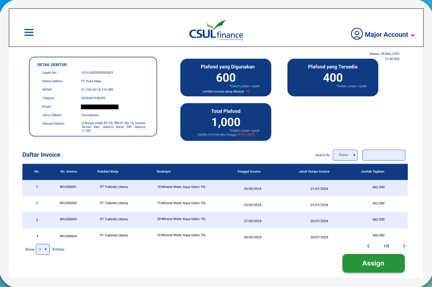Screen dimensions: 432x287
Task: Click the Jatuh Tempo Invoice column header
Action: [x=314, y=171]
